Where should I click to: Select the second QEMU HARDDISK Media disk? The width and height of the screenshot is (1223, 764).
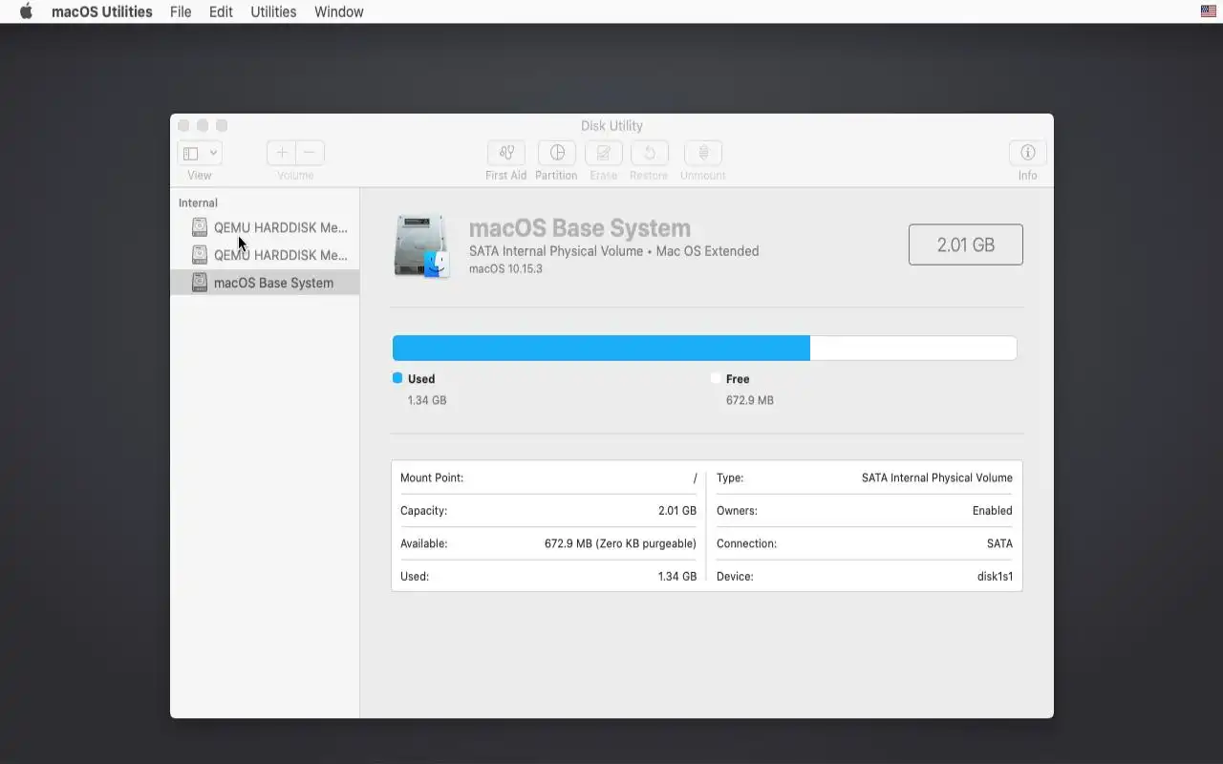(265, 255)
